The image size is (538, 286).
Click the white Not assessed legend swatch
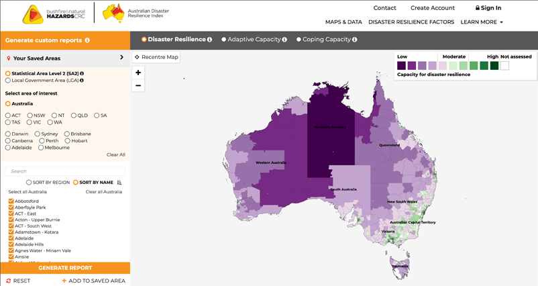504,66
